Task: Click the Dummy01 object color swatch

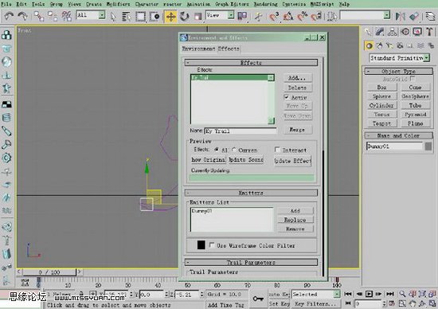Action: (428, 146)
